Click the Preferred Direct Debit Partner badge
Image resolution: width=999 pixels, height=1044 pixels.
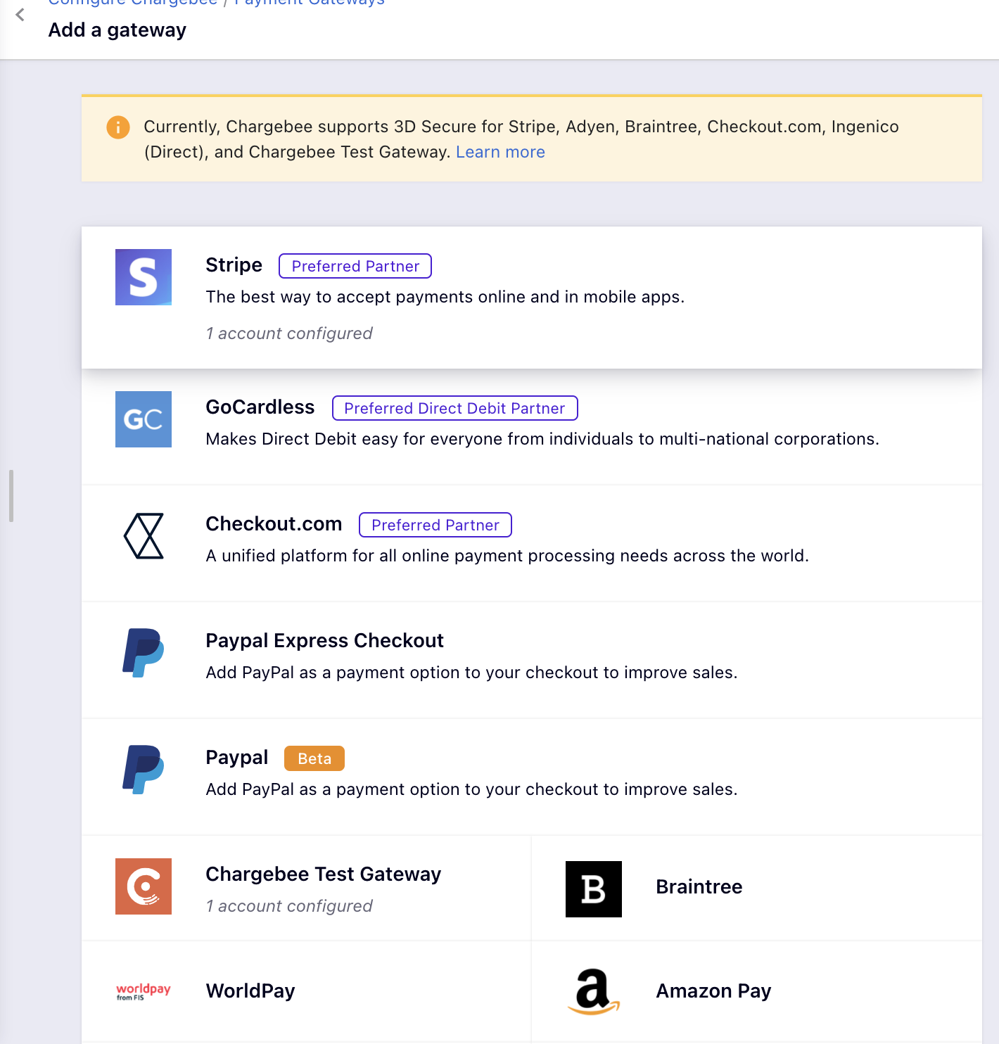454,408
